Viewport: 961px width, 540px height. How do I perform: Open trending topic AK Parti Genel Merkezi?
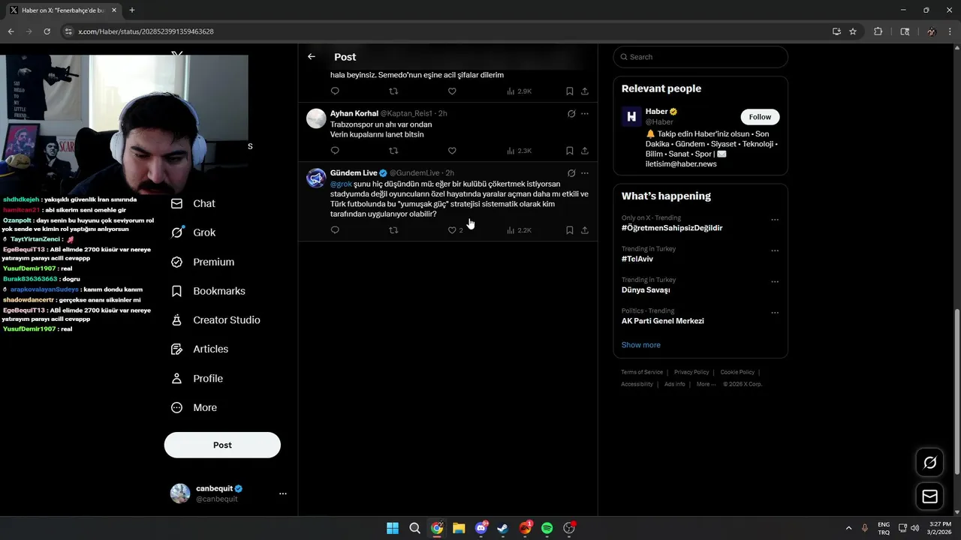(662, 321)
